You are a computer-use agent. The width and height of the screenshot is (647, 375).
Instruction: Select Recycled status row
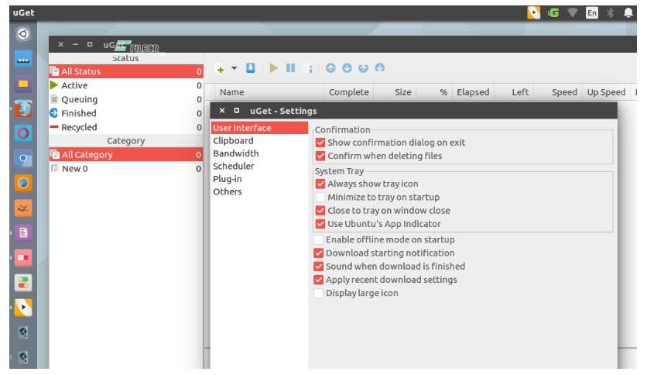click(x=126, y=127)
